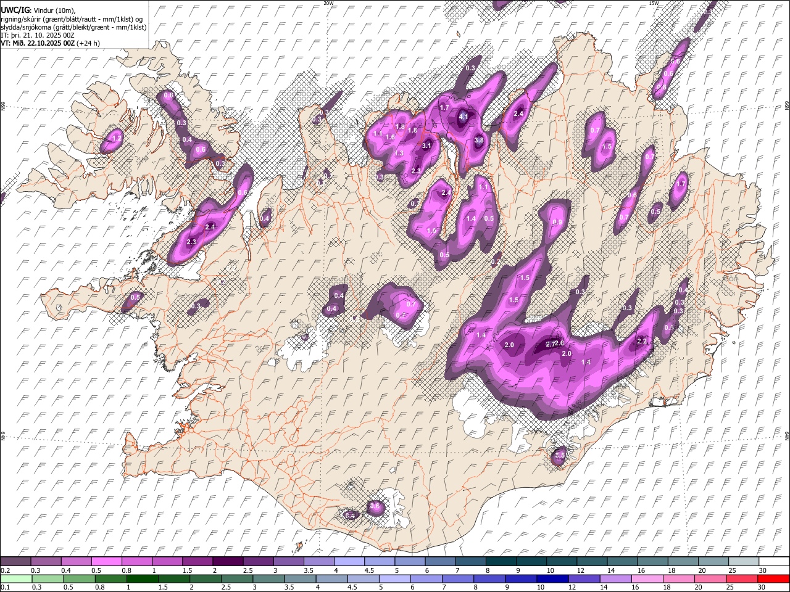Click the pale green 0.1–0.3 swatch in lower legend
This screenshot has width=790, height=592.
(x=16, y=578)
